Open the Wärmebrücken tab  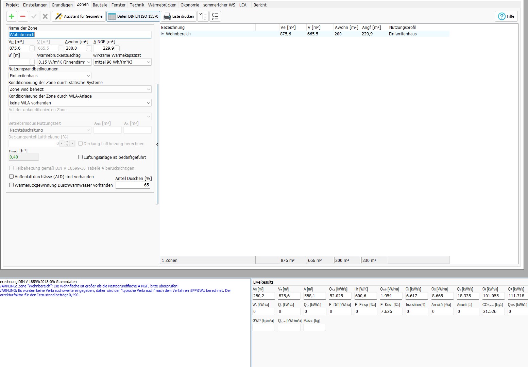(x=162, y=5)
